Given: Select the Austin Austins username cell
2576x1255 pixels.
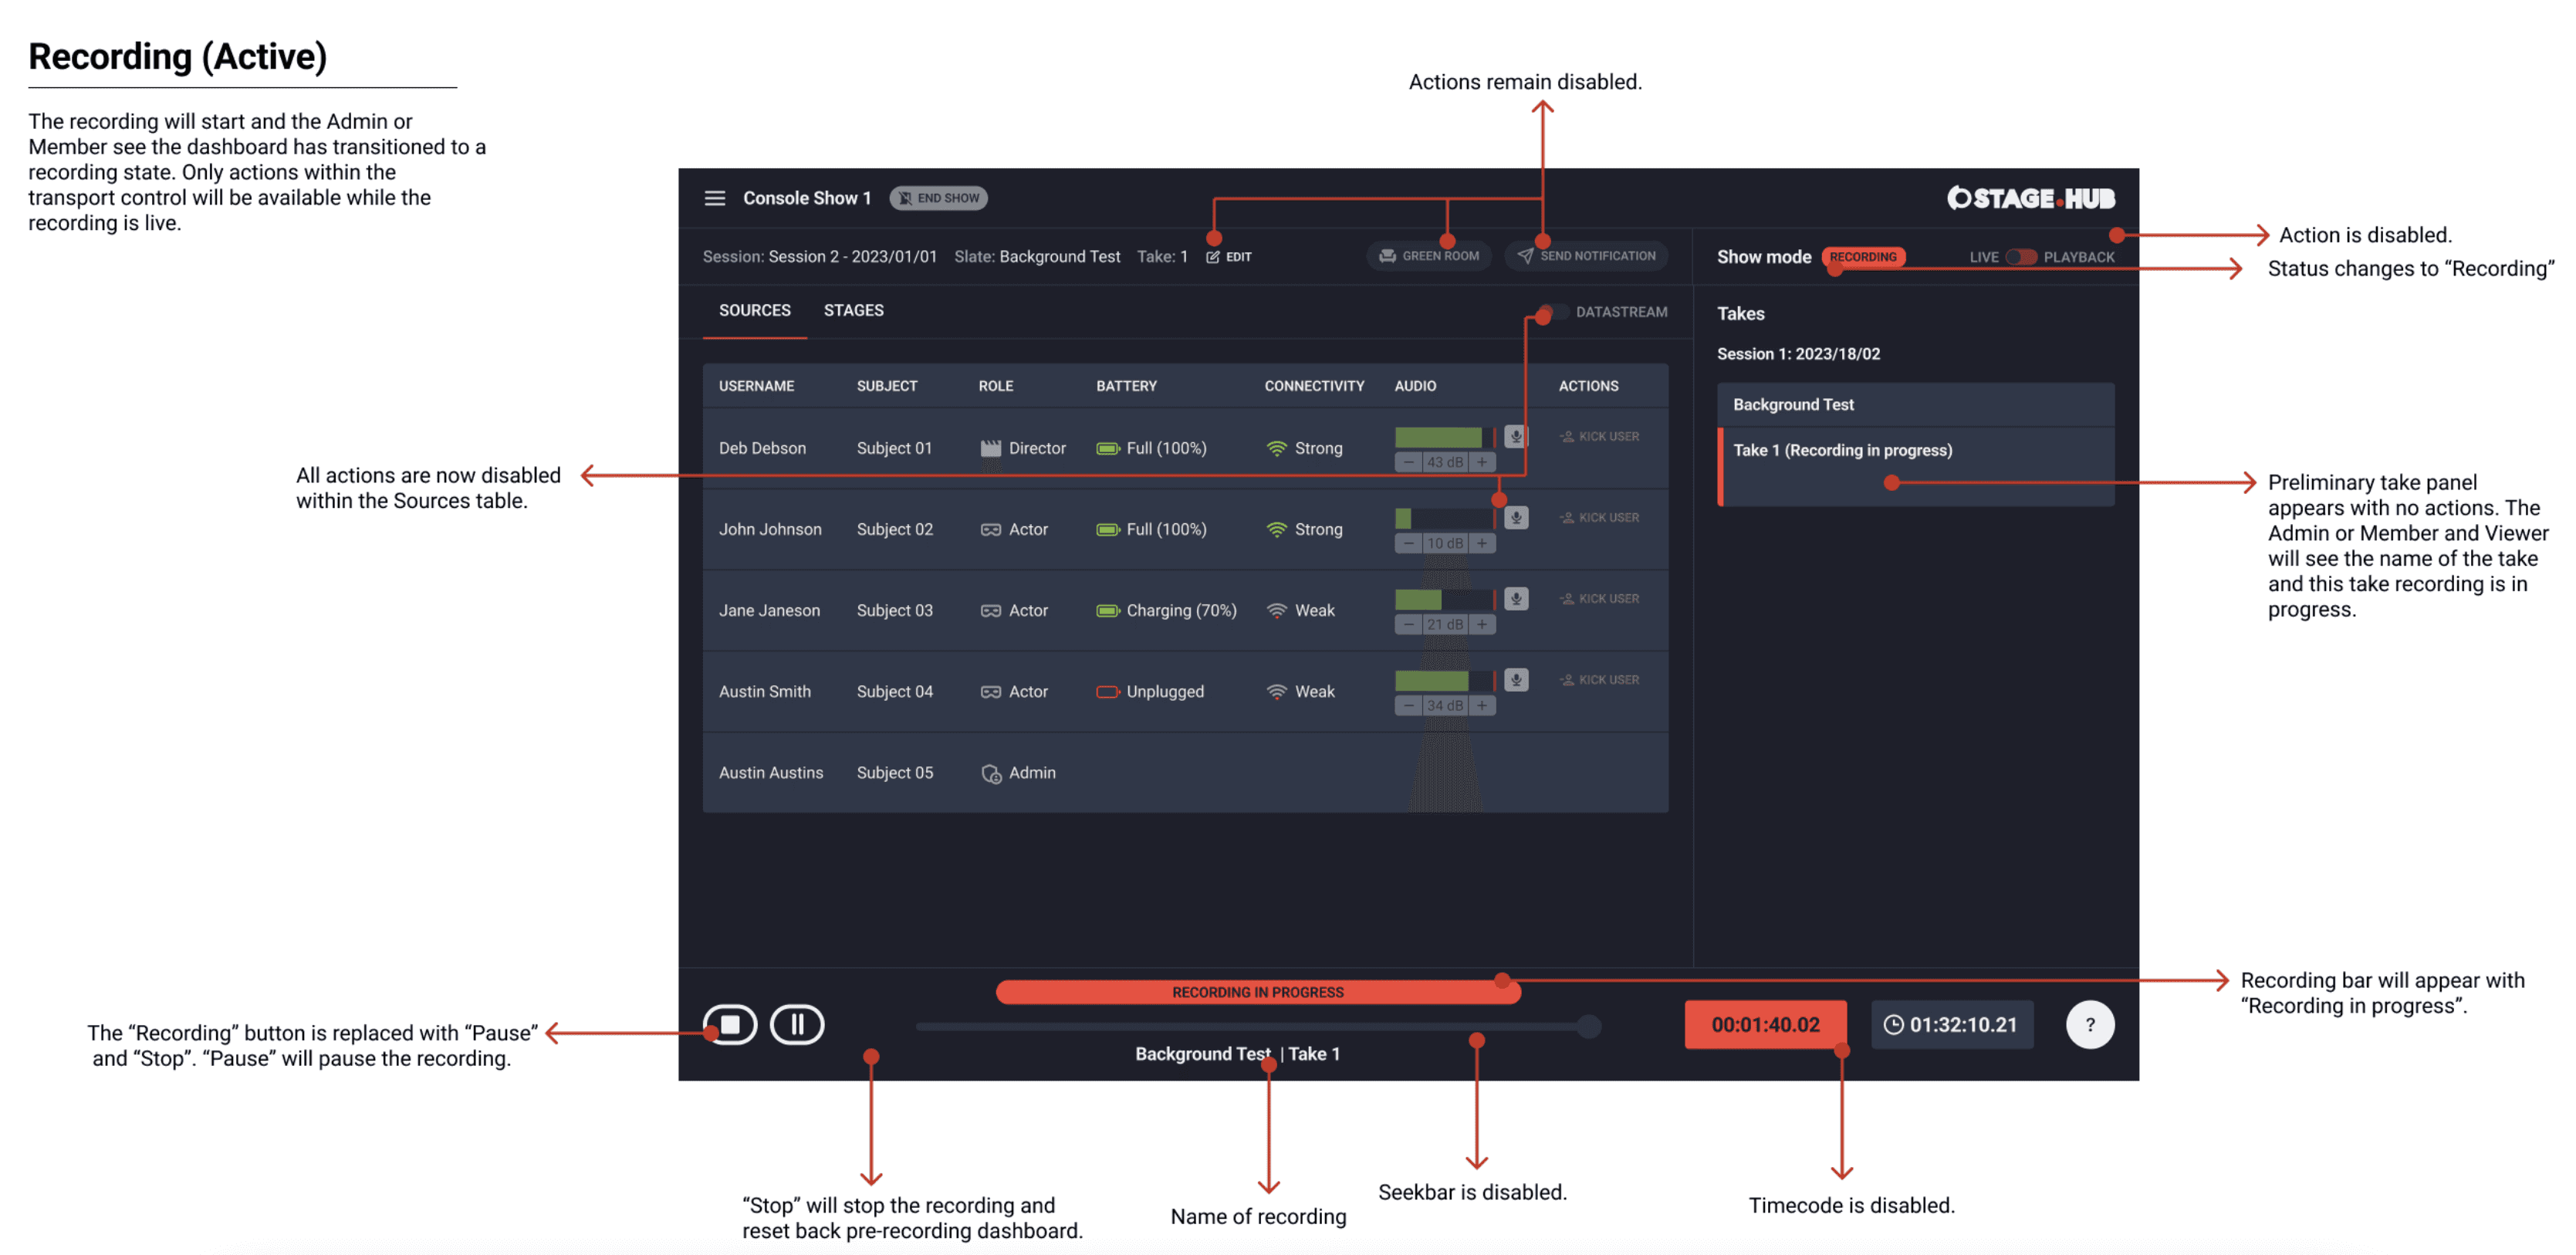Looking at the screenshot, I should coord(771,773).
